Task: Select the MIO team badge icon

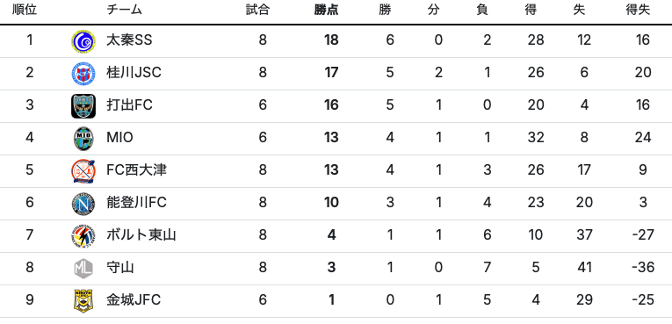Action: 83,139
